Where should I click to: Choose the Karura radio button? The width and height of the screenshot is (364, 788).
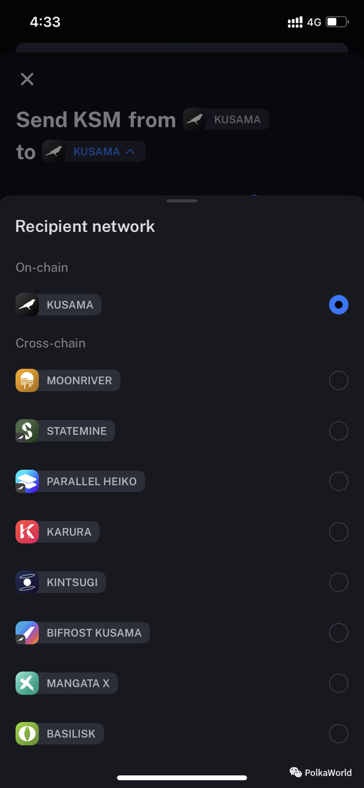click(338, 532)
